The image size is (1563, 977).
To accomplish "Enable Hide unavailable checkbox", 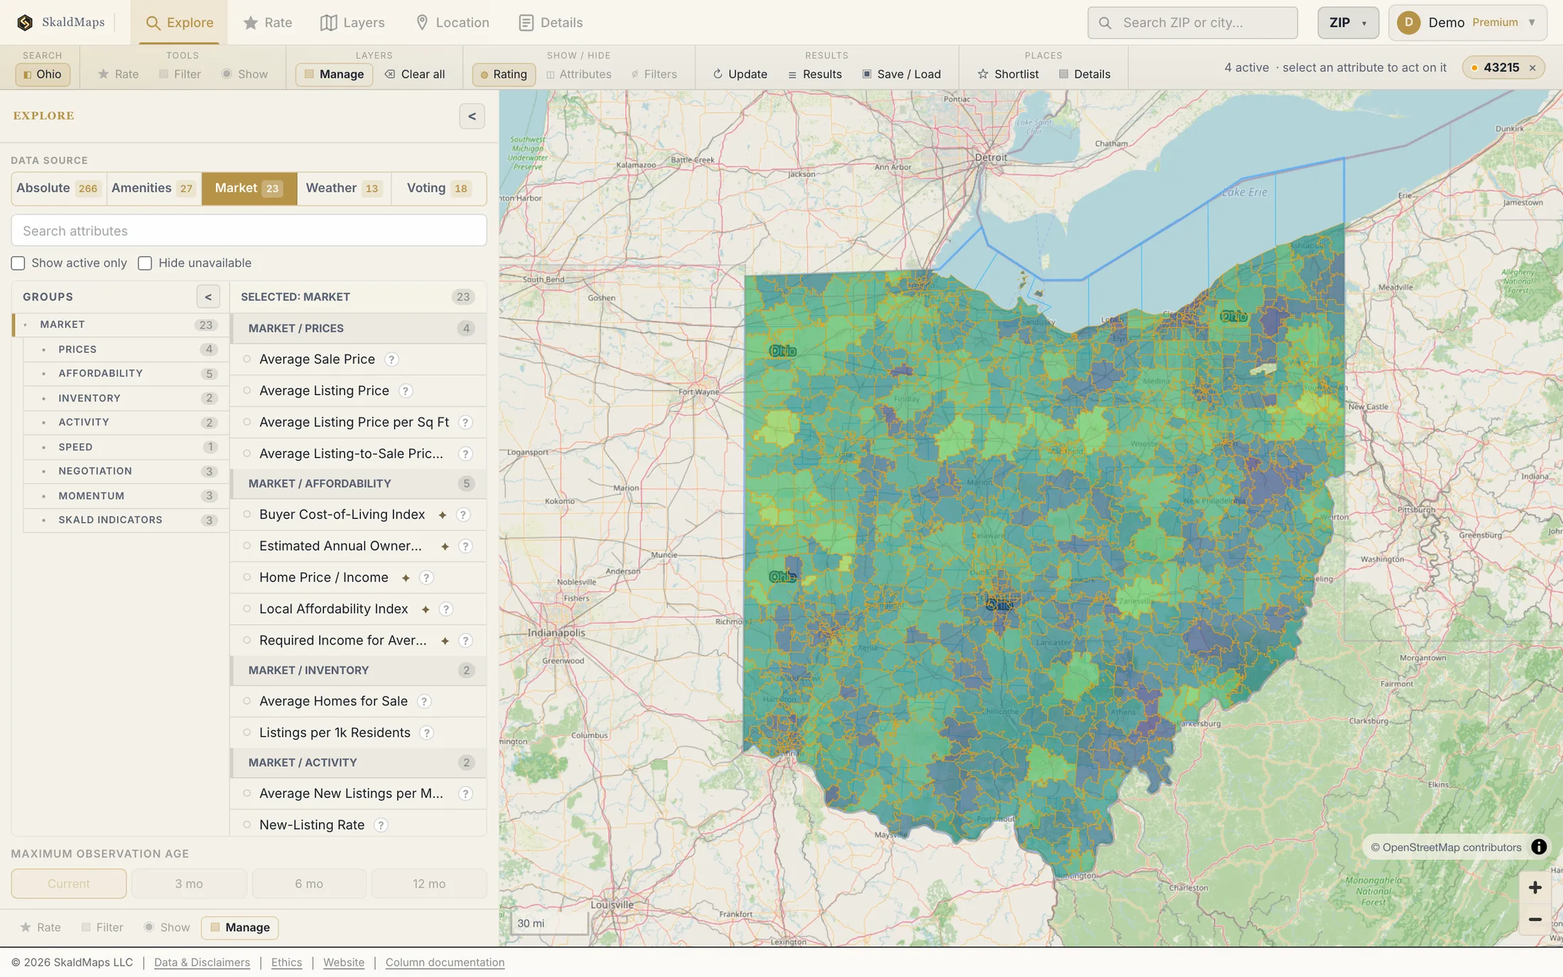I will click(x=145, y=264).
